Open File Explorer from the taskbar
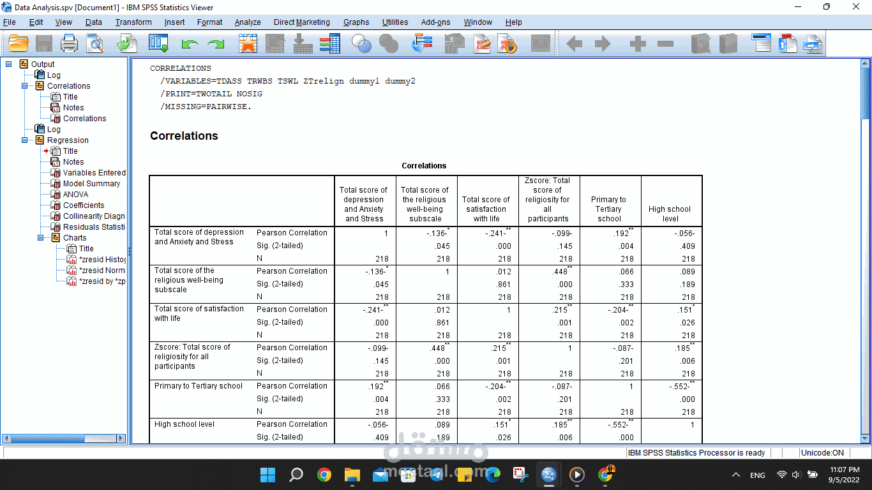The height and width of the screenshot is (490, 872). 352,475
